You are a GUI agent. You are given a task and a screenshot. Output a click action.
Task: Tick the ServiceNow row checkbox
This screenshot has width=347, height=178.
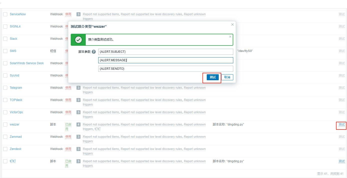[5, 14]
